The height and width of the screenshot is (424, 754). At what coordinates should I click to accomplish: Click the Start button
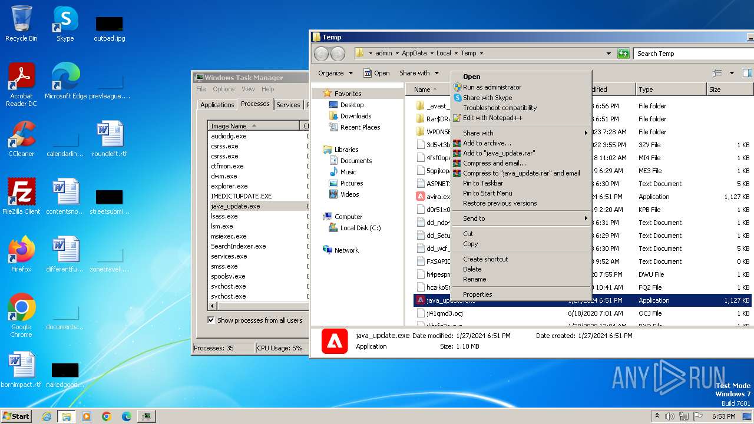(x=16, y=416)
